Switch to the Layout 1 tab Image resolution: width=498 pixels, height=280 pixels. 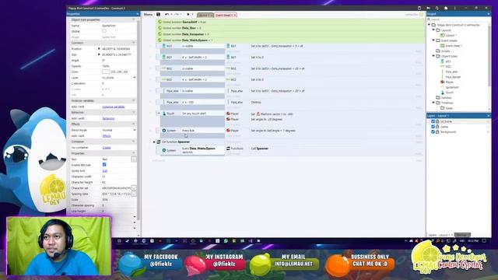pyautogui.click(x=205, y=15)
